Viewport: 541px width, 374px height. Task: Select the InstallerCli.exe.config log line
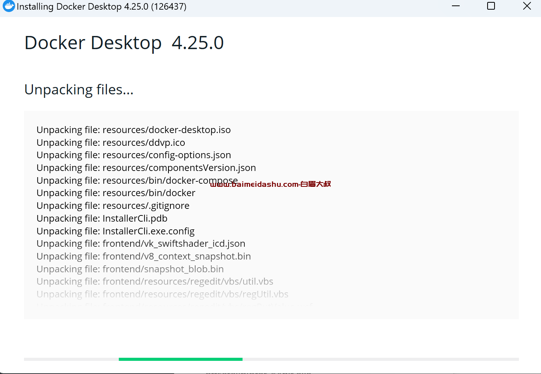(x=115, y=231)
